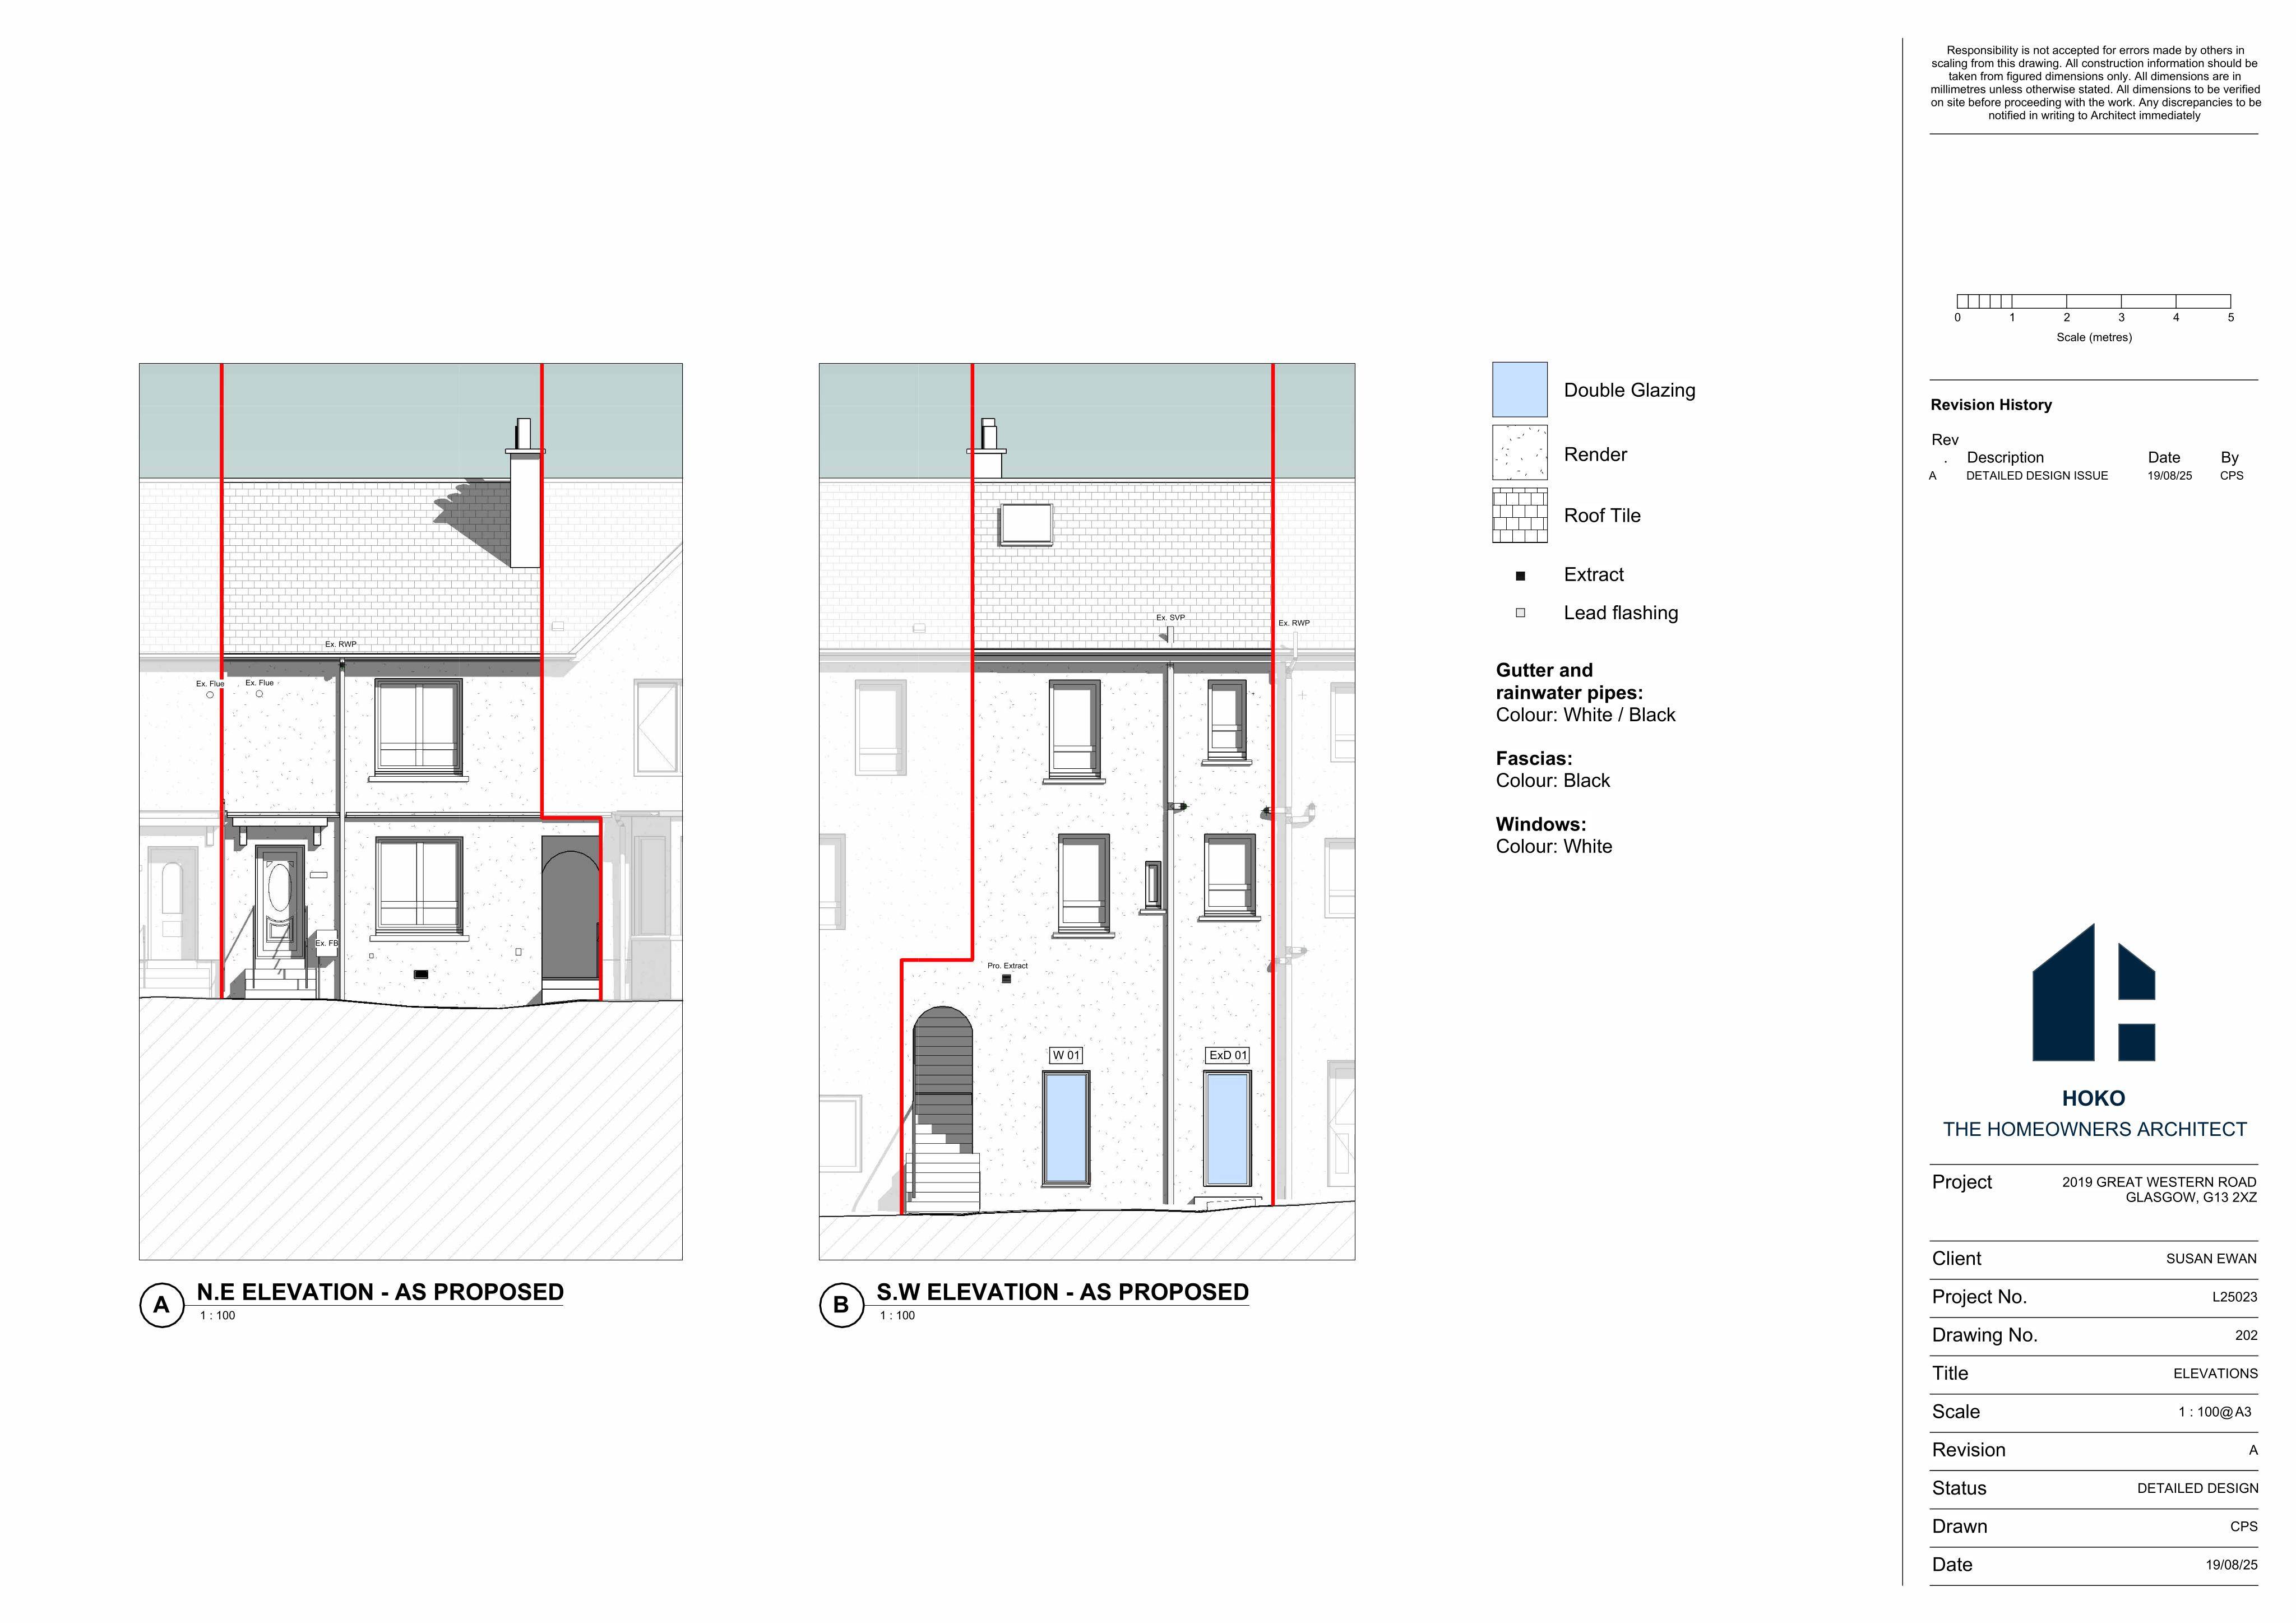Select title 'N.E ELEVATION - AS PROPOSED'
The image size is (2296, 1624).
pos(380,1292)
